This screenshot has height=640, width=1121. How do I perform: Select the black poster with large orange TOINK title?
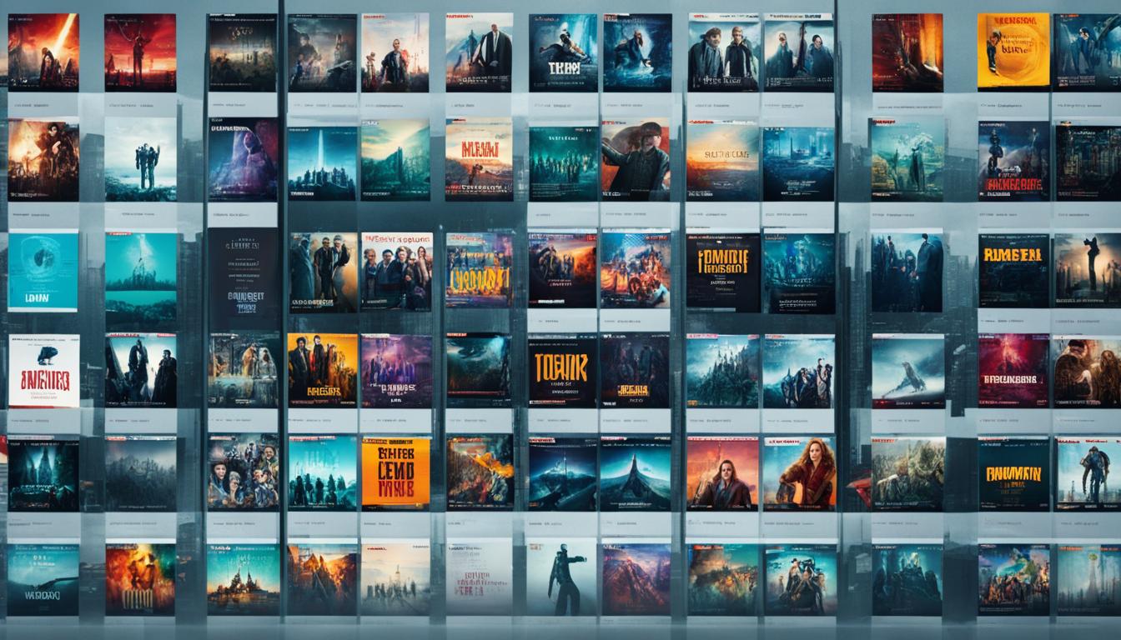pyautogui.click(x=562, y=370)
